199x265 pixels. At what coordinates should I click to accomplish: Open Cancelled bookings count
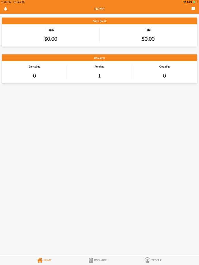[34, 76]
